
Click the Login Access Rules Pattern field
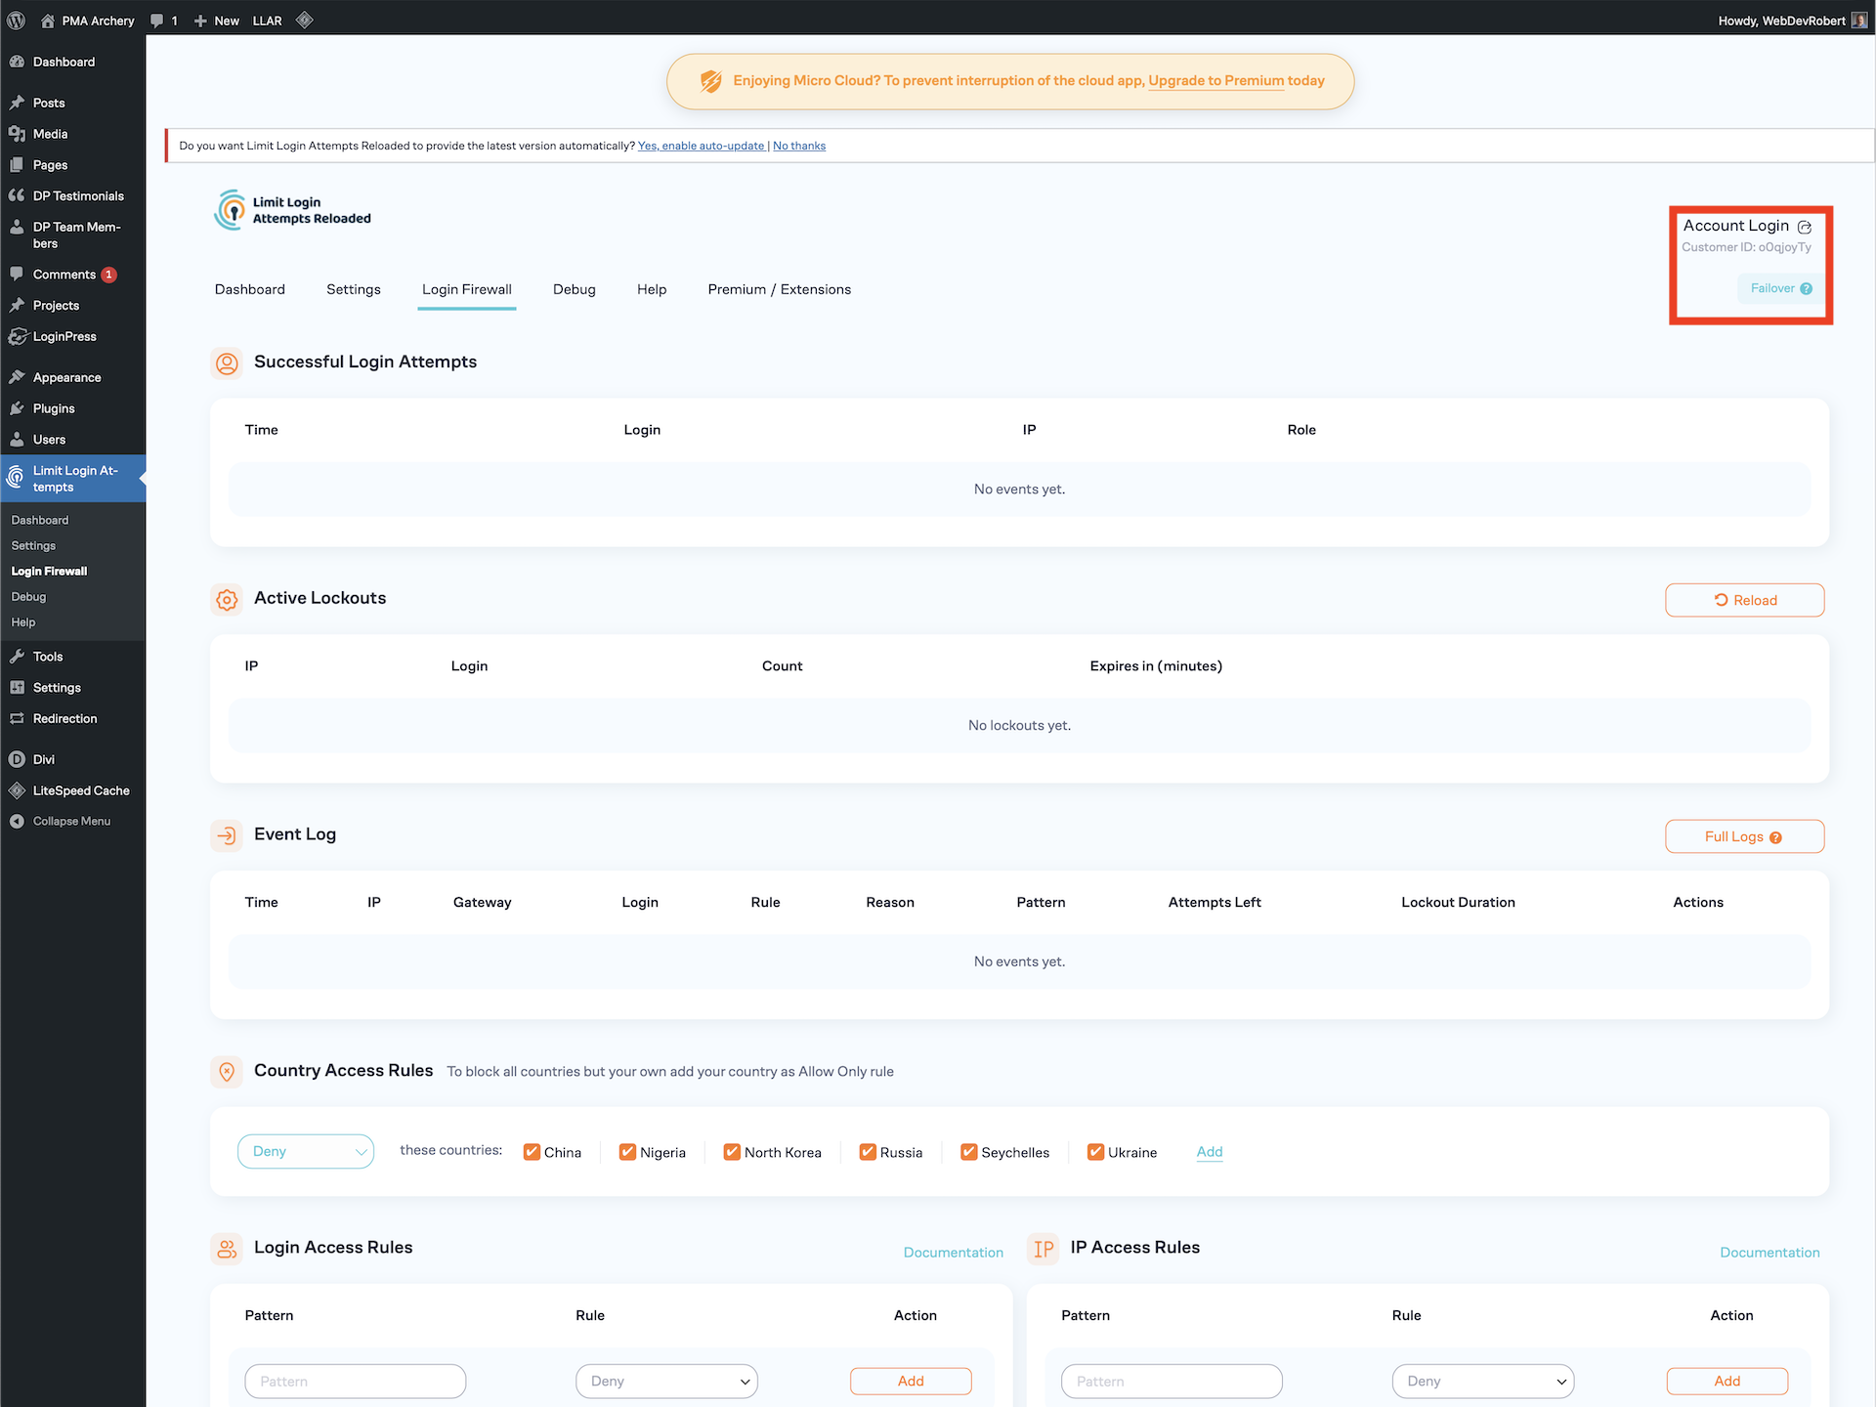(x=356, y=1381)
